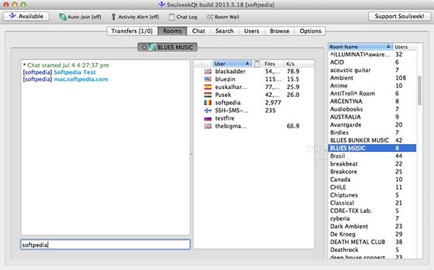This screenshot has height=270, width=434.
Task: Select the Anime room
Action: (372, 85)
